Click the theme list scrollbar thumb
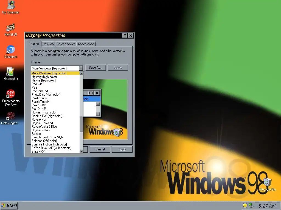Screen dimensions: 281x210 pyautogui.click(x=81, y=124)
